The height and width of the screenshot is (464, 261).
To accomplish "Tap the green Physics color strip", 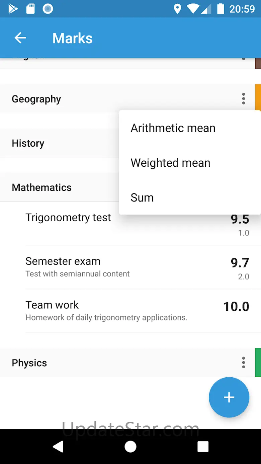I will tap(258, 363).
